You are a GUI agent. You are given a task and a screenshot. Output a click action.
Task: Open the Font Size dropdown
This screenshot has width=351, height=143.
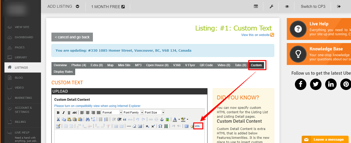tap(154, 112)
